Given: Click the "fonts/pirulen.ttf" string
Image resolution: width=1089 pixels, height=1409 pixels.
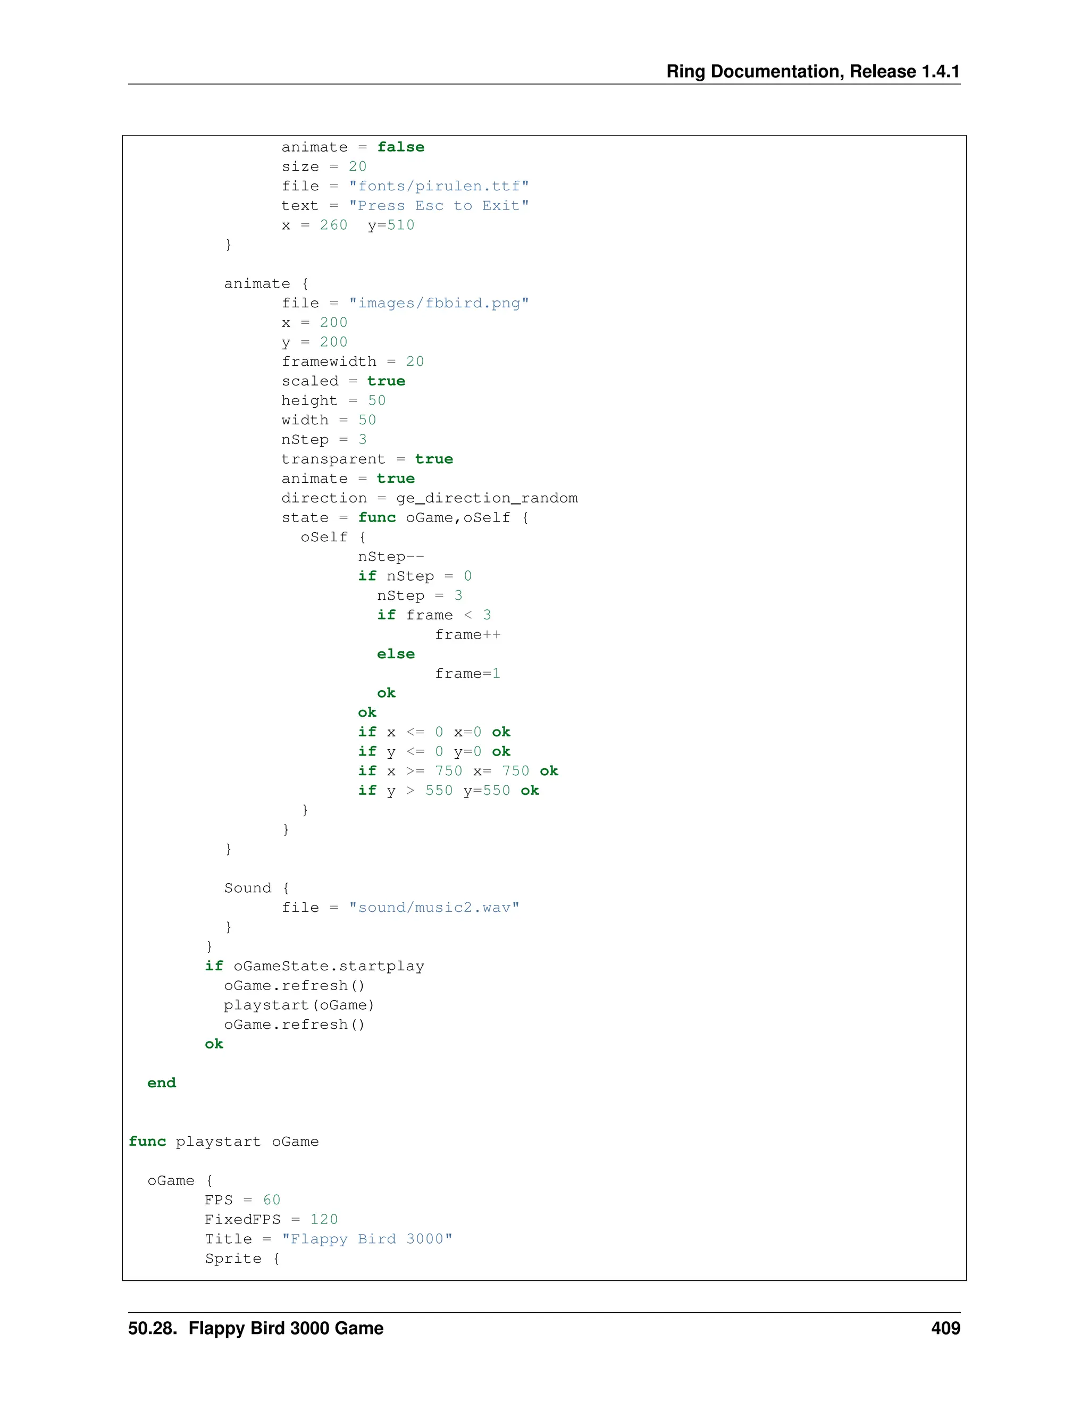Looking at the screenshot, I should click(x=439, y=187).
